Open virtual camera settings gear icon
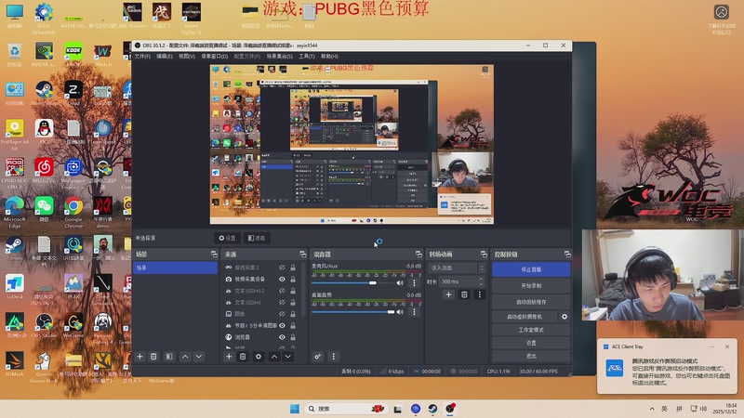 565,317
